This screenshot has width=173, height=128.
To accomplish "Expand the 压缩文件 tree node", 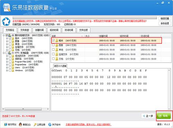I will [7, 47].
